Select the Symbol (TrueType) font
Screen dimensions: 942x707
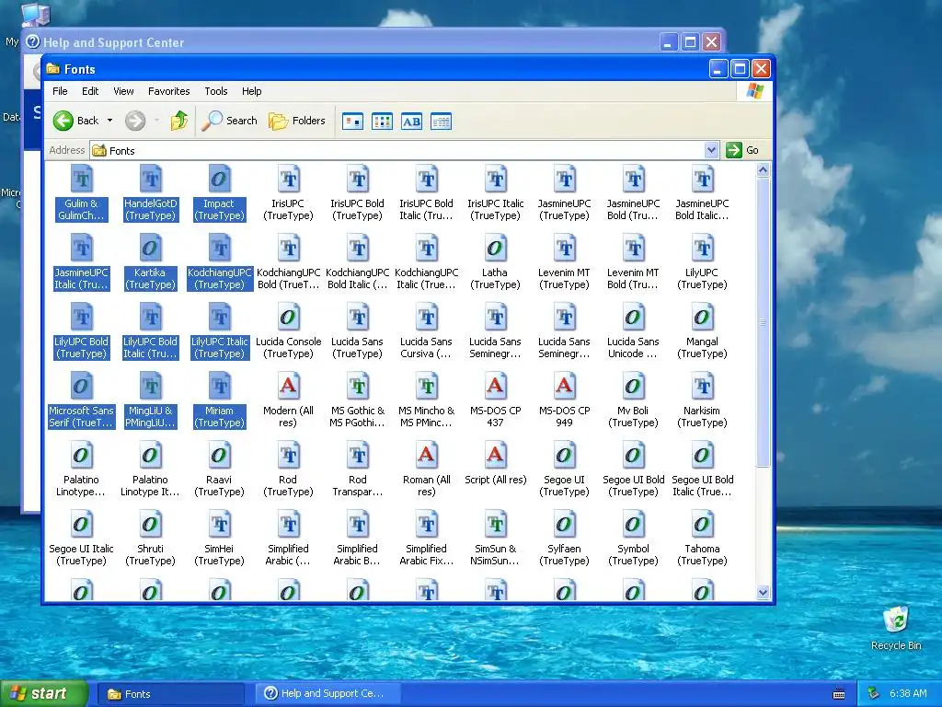click(x=633, y=539)
